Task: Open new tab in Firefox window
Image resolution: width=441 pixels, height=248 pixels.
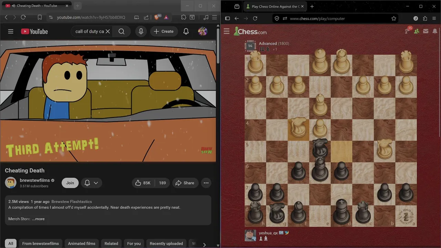Action: click(312, 7)
